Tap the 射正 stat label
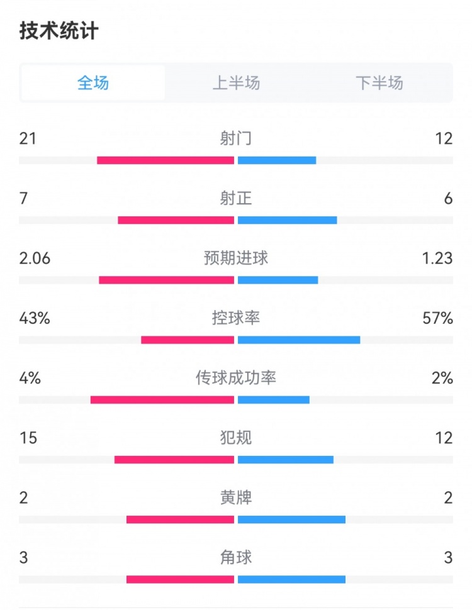The height and width of the screenshot is (610, 472). pyautogui.click(x=236, y=199)
